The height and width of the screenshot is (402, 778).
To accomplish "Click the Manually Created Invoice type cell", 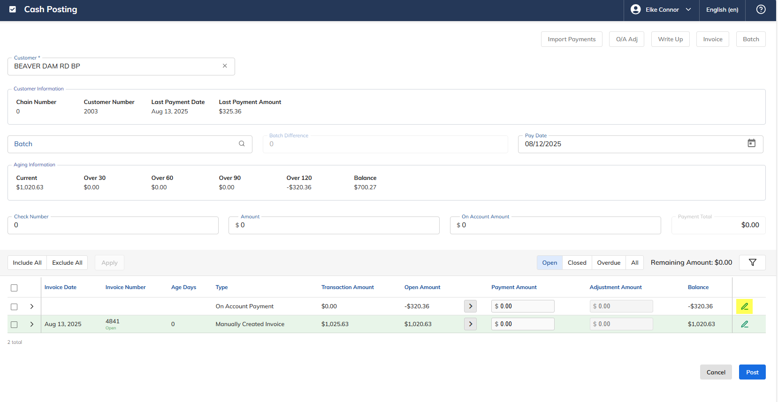I will (x=250, y=324).
